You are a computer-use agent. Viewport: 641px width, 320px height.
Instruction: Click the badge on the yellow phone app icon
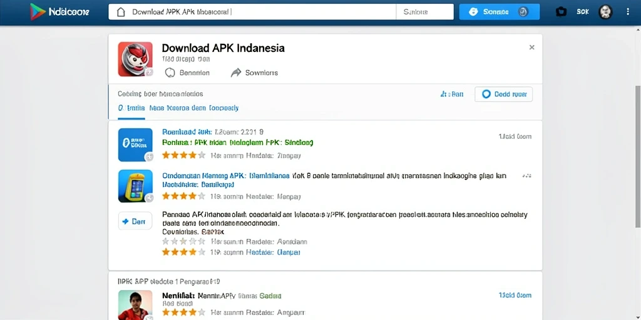(x=149, y=198)
